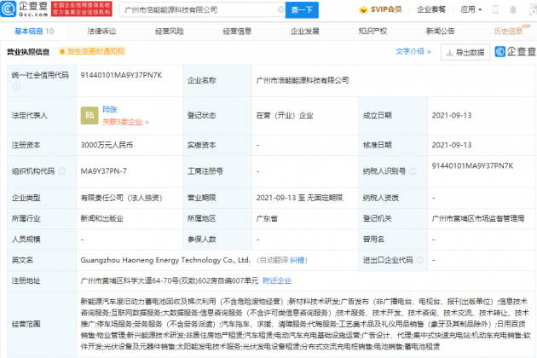Open the 企业套餐 link
Screen dimensions: 537x358
tap(431, 9)
